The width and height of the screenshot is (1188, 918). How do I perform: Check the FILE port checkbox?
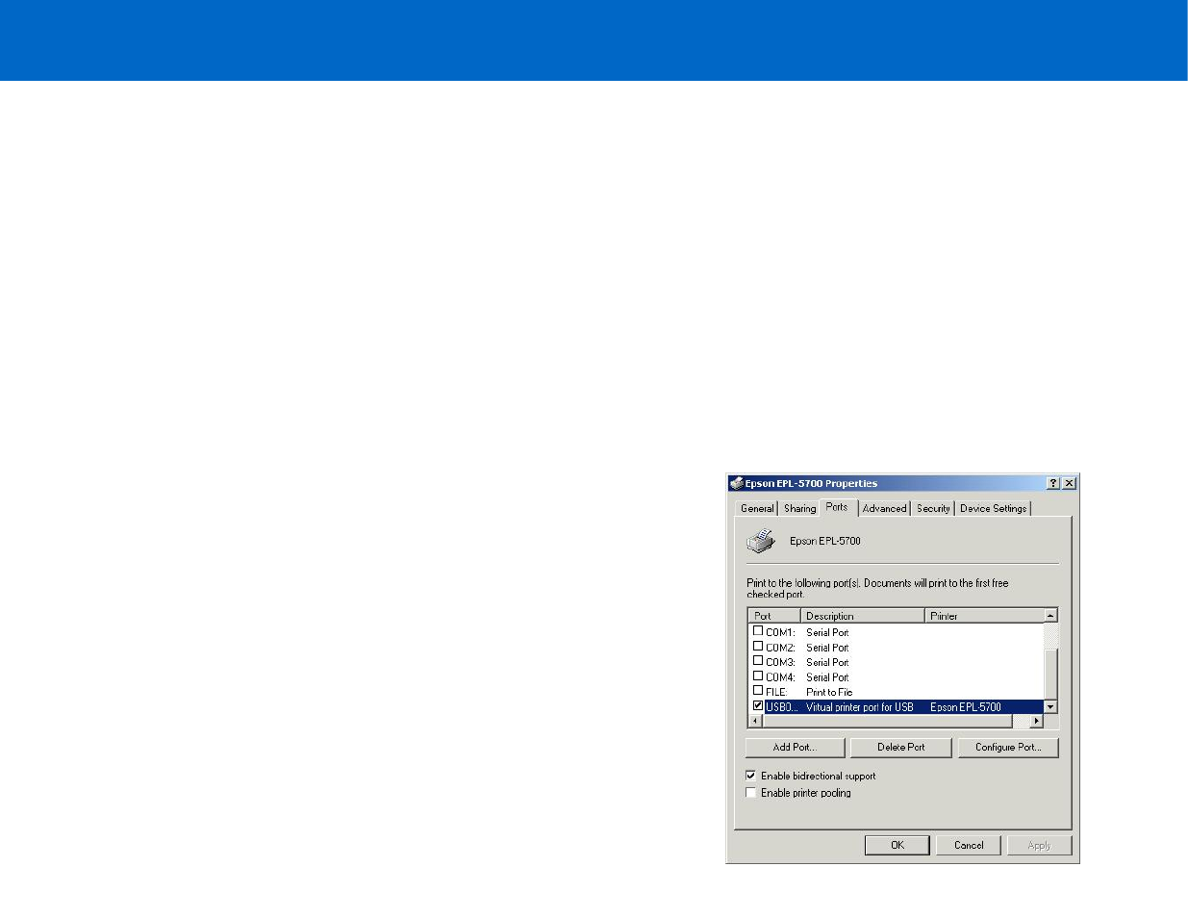tap(758, 691)
